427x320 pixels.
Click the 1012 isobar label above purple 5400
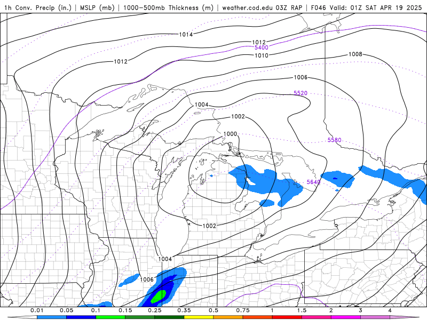coord(259,42)
